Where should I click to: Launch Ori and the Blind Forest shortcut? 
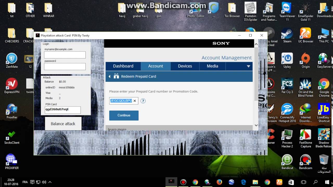click(x=306, y=88)
